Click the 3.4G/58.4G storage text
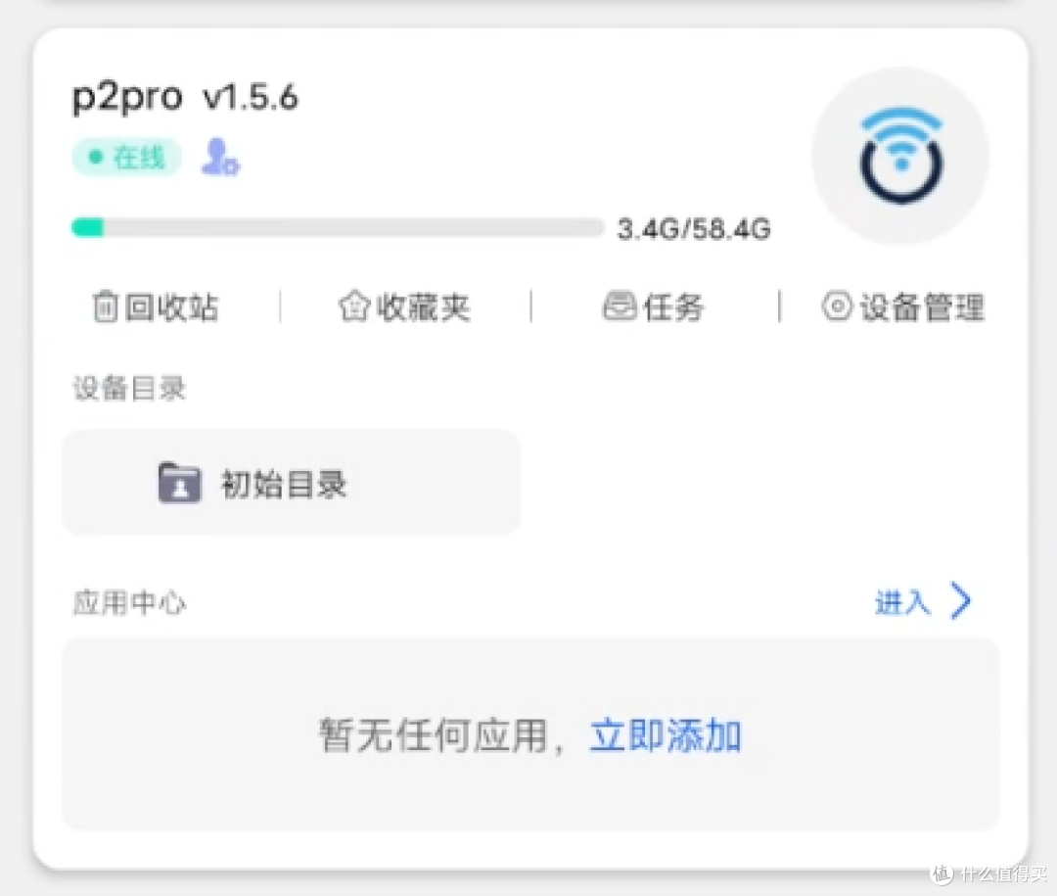This screenshot has height=896, width=1057. coord(694,229)
